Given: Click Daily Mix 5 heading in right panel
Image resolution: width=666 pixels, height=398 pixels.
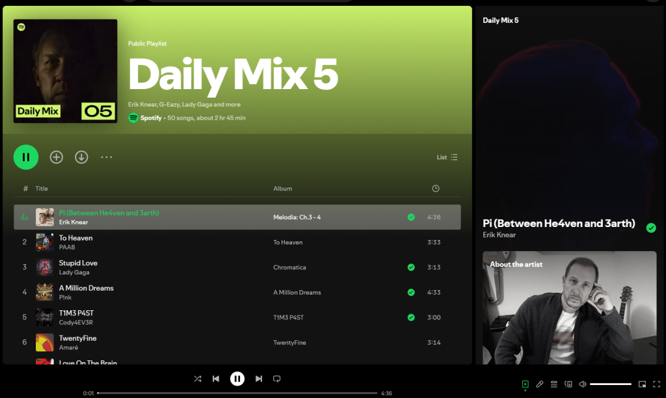Looking at the screenshot, I should pyautogui.click(x=500, y=20).
